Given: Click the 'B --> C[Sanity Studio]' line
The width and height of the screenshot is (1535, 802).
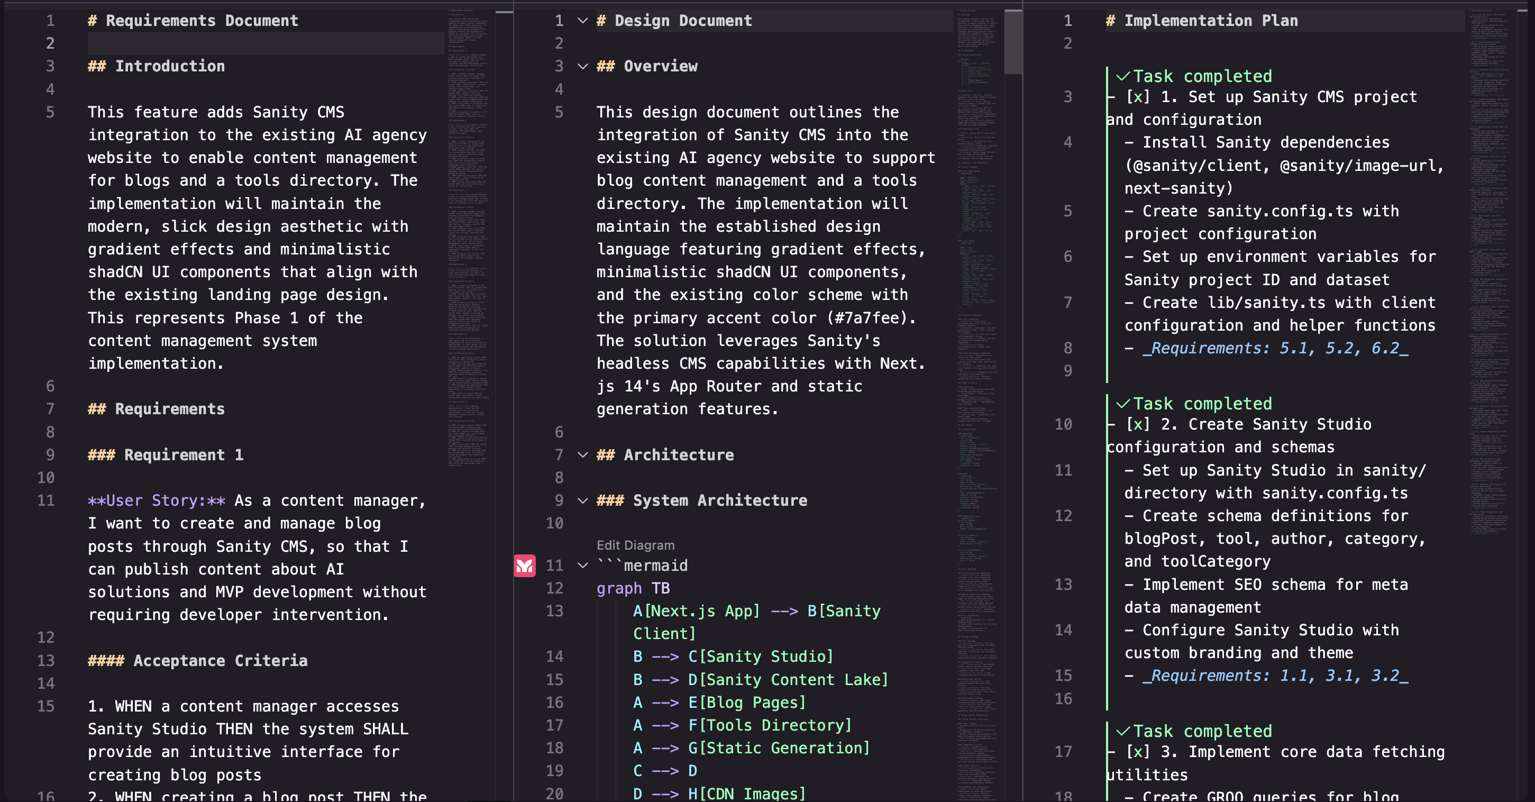Looking at the screenshot, I should (733, 657).
